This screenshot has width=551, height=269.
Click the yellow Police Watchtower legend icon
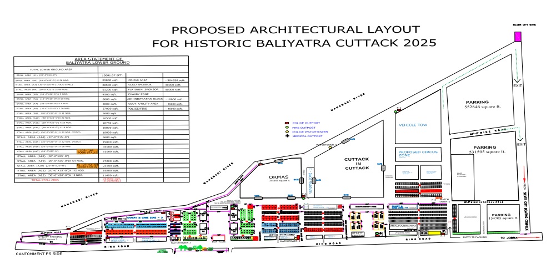point(286,131)
